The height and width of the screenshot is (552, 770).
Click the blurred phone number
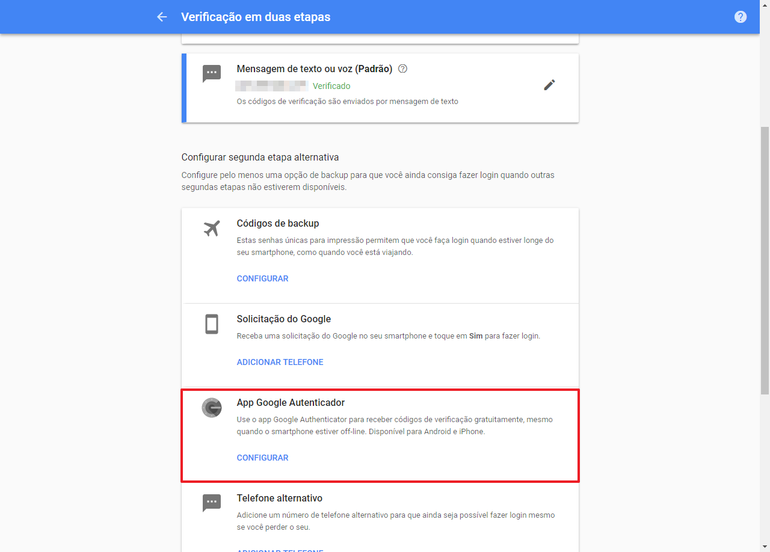click(272, 86)
